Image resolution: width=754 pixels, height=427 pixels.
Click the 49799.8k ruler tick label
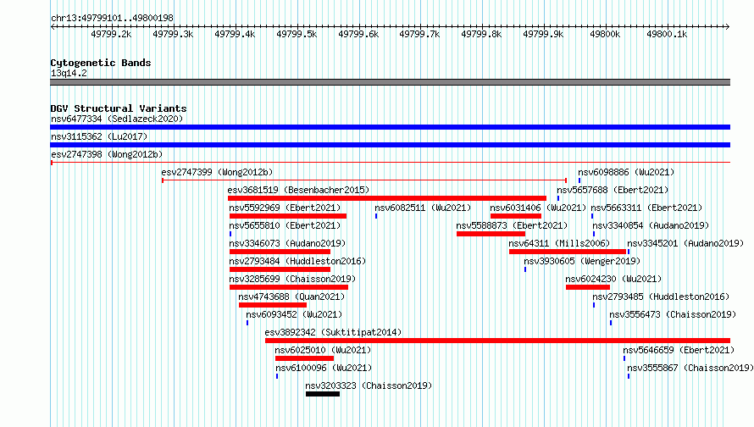click(x=481, y=34)
